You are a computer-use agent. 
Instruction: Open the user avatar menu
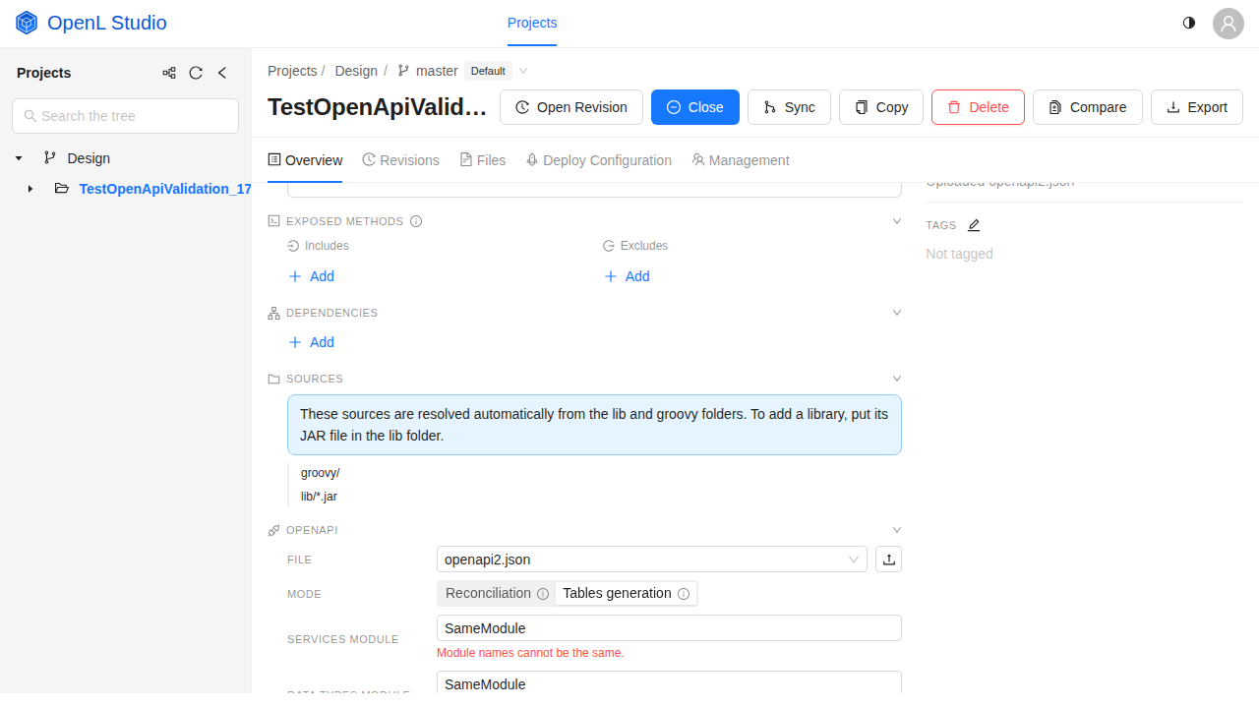point(1229,24)
